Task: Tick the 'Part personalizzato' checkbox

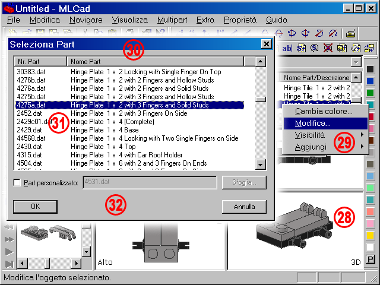Action: (17, 183)
